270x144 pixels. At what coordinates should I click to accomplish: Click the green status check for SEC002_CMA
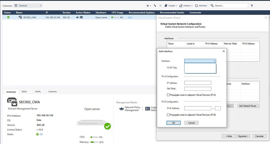tap(8, 17)
